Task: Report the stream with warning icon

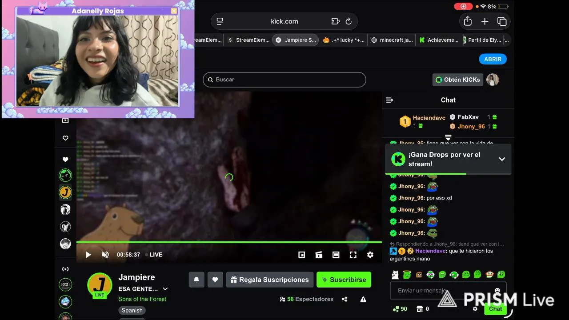Action: pyautogui.click(x=363, y=299)
